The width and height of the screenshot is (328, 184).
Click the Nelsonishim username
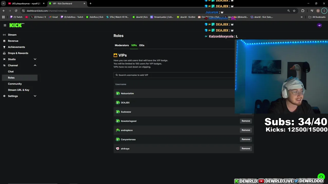(x=127, y=94)
